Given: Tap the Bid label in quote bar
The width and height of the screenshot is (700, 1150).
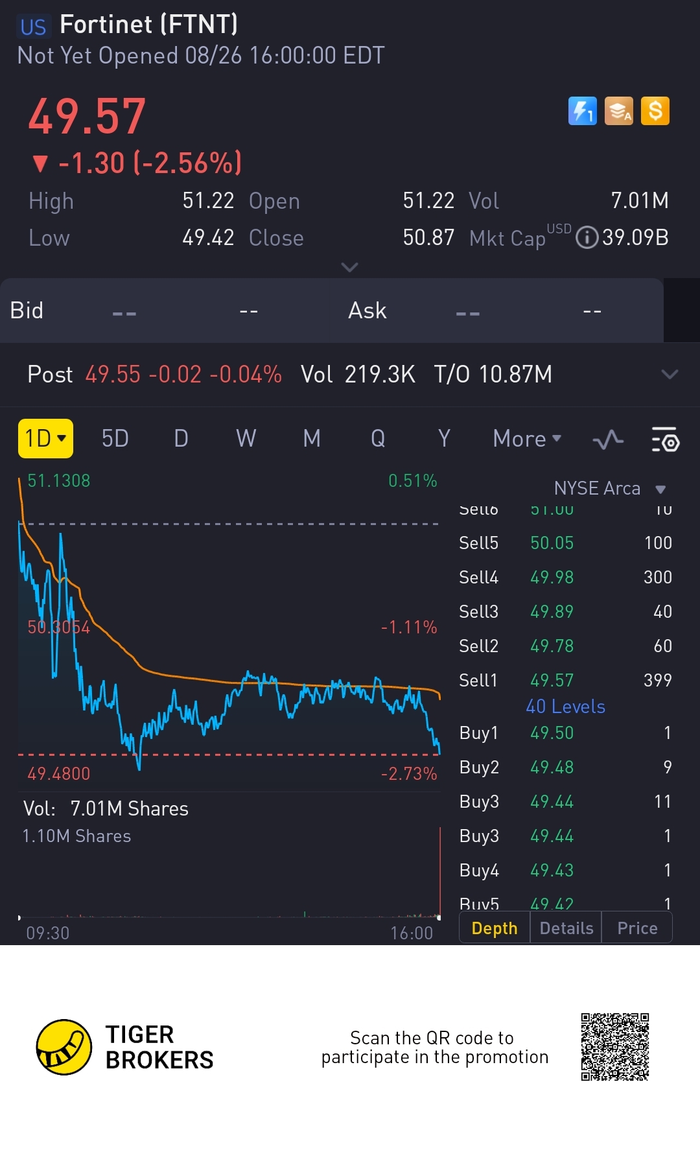Looking at the screenshot, I should 27,311.
